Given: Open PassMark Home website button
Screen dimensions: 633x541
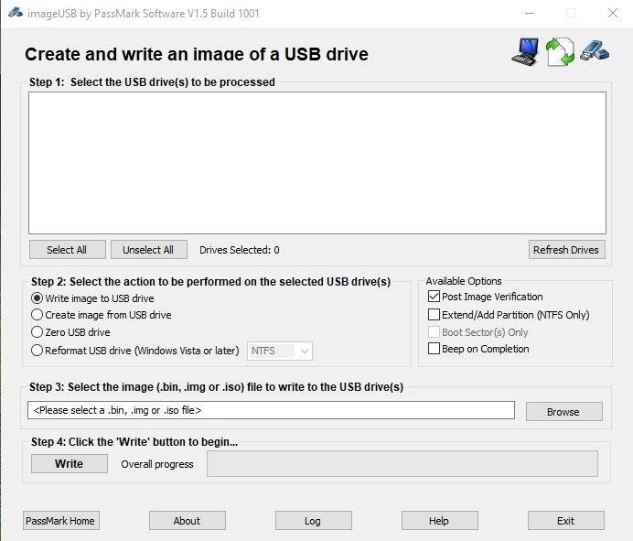Looking at the screenshot, I should [61, 520].
